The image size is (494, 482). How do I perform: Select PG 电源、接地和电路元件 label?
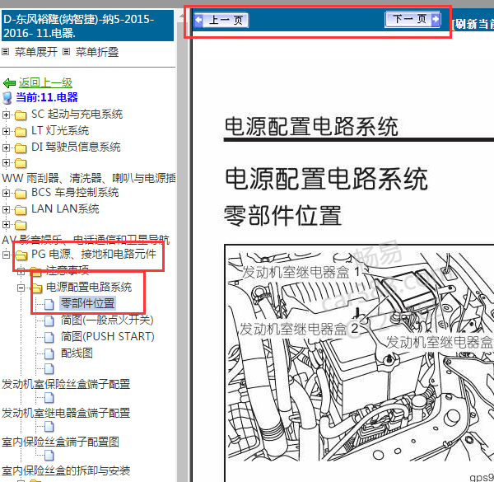tap(94, 254)
